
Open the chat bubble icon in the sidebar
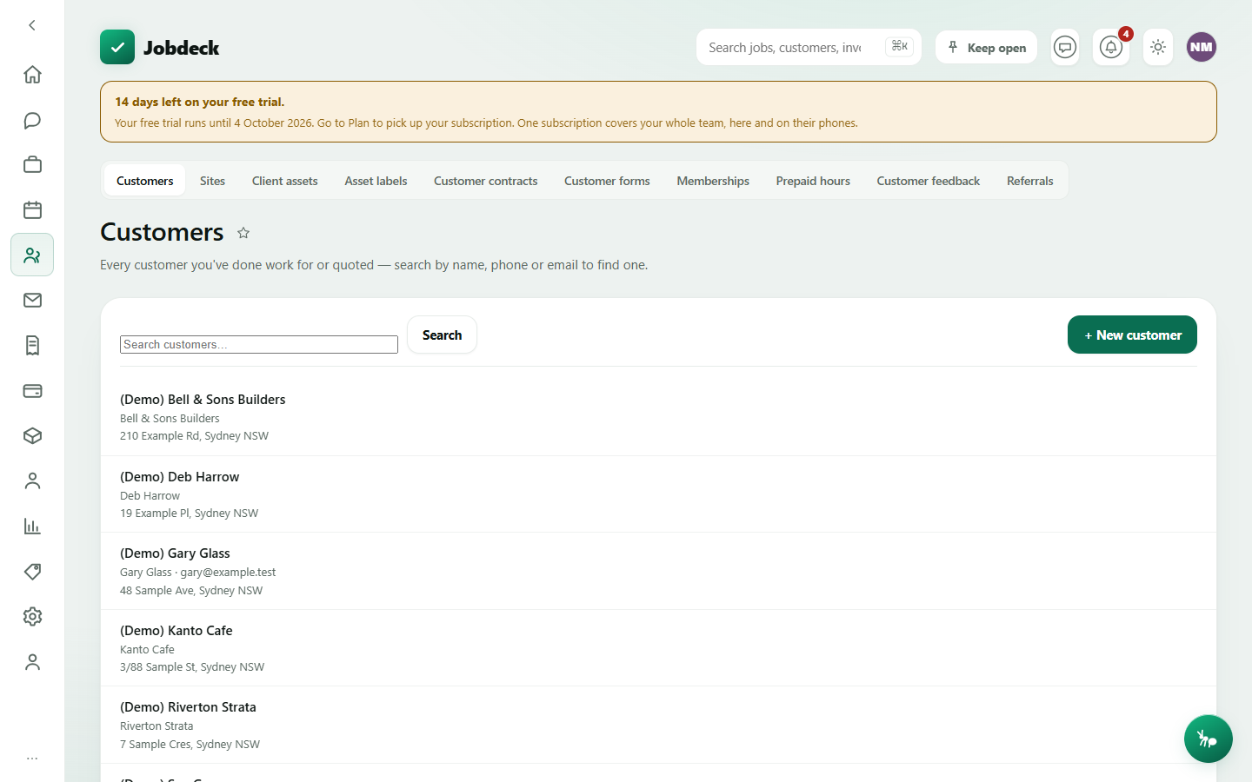point(32,120)
